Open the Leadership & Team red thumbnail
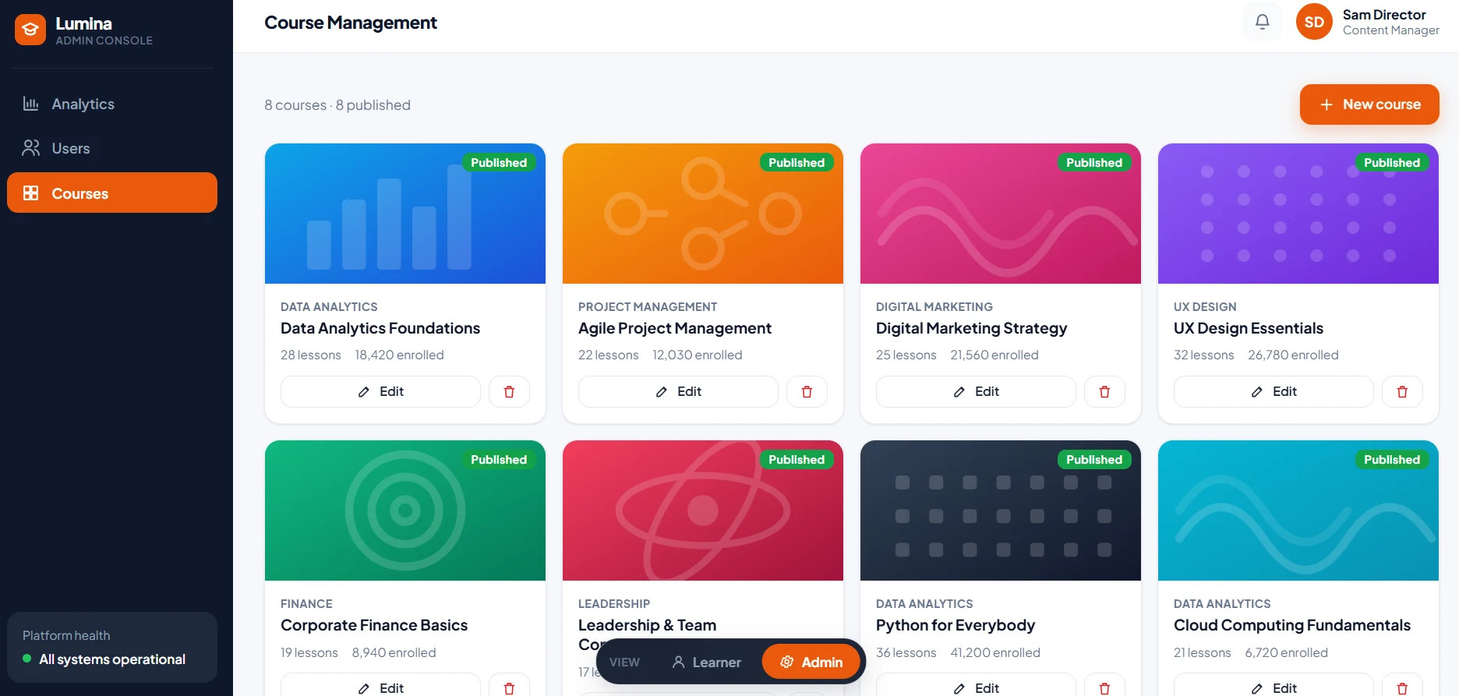This screenshot has width=1459, height=696. [703, 511]
